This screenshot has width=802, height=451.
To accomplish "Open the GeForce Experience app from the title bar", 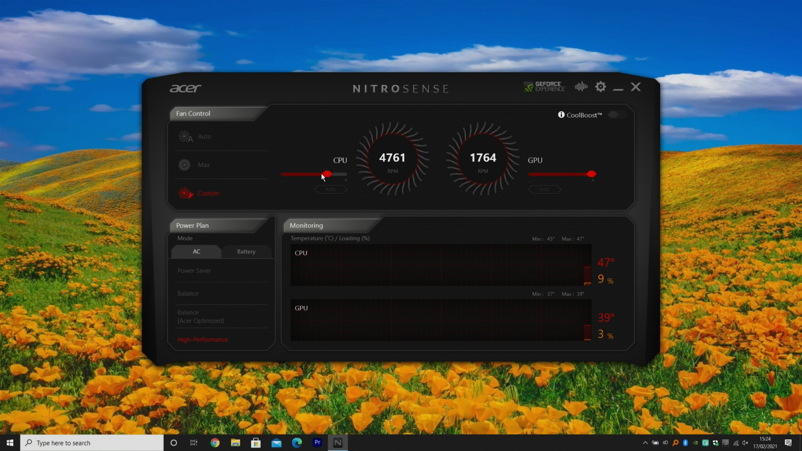I will (x=544, y=86).
